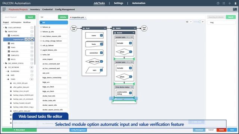This screenshot has width=239, height=134.
Task: Collapse the PLAY block with minus
Action: 105,28
